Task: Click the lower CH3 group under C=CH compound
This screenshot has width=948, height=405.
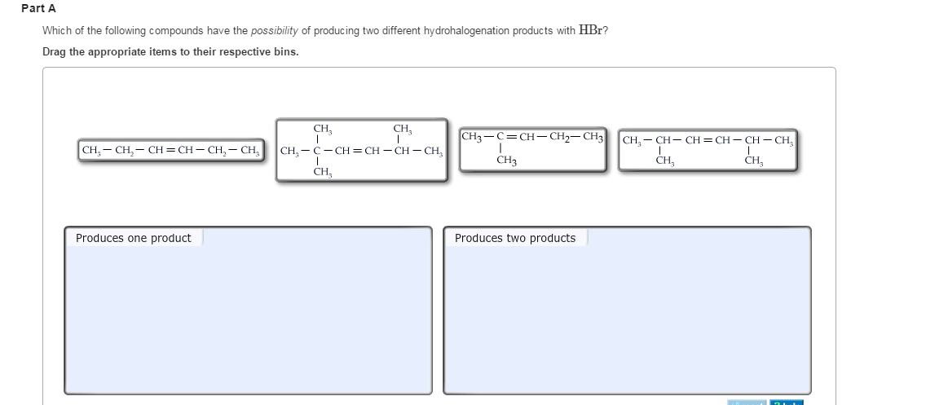Action: (x=507, y=161)
